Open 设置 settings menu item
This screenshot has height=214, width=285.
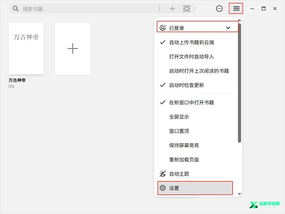[x=195, y=188]
